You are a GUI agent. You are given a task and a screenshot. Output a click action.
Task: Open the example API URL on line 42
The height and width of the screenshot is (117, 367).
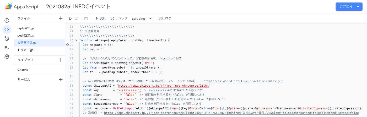coord(231,113)
